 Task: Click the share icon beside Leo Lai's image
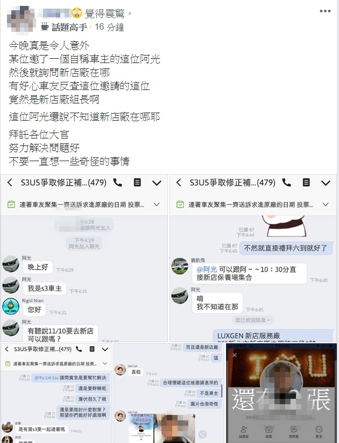[x=202, y=434]
